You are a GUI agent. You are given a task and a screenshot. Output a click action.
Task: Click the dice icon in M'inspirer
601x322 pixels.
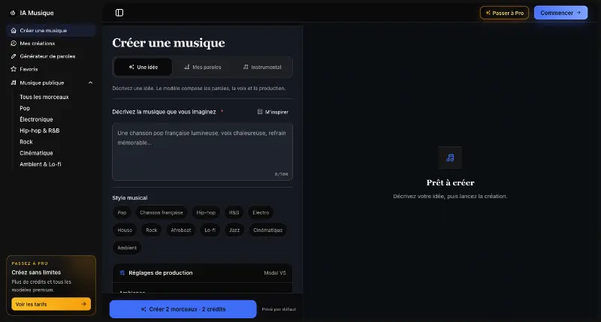pos(260,112)
